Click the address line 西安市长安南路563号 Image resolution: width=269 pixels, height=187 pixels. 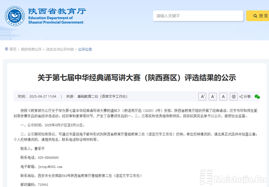click(x=90, y=176)
